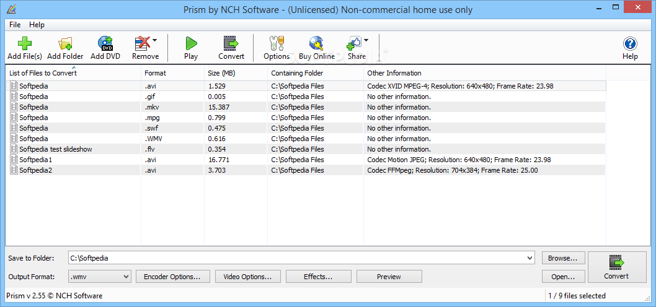
Task: Click the .swf format cell
Action: [x=151, y=128]
